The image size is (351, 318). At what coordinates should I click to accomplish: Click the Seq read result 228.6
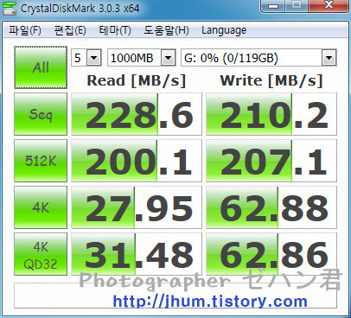[x=137, y=114]
